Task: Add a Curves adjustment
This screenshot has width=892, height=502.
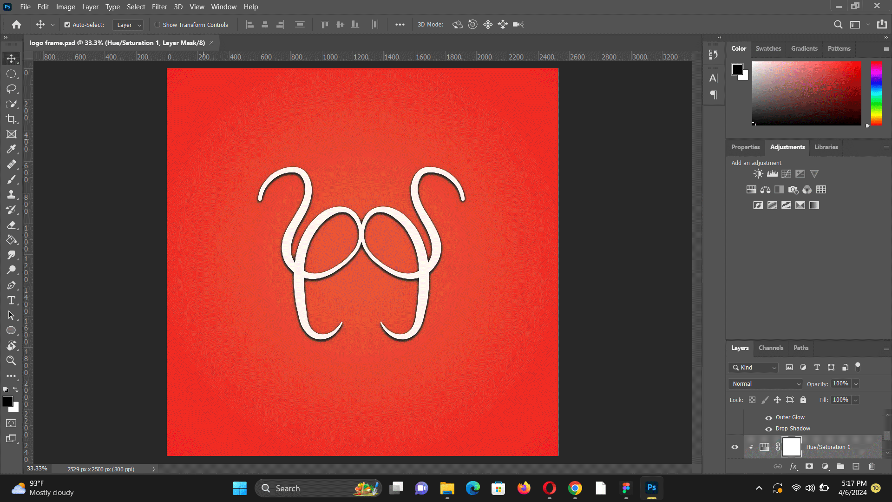Action: 786,174
